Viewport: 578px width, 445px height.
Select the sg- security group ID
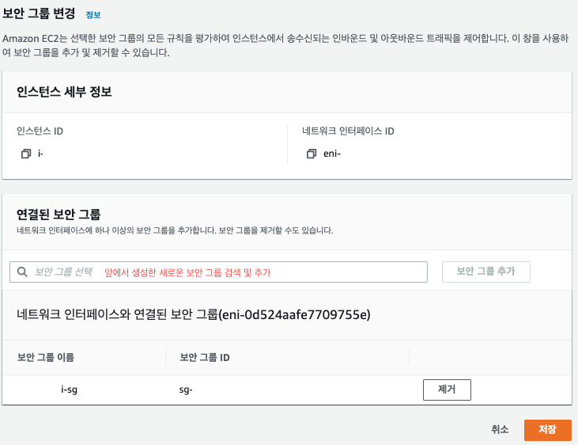point(186,390)
